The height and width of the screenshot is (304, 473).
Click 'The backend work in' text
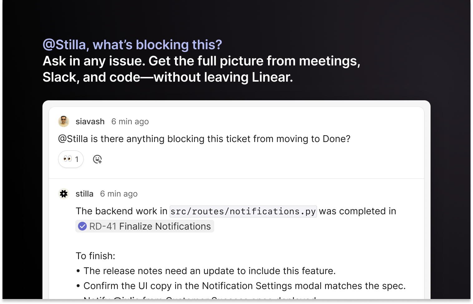pyautogui.click(x=121, y=211)
